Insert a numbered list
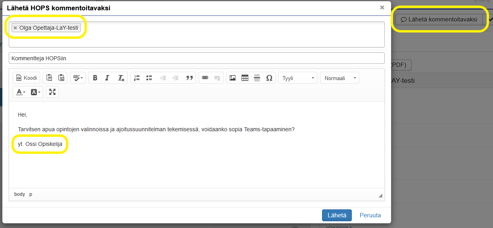 pyautogui.click(x=137, y=78)
